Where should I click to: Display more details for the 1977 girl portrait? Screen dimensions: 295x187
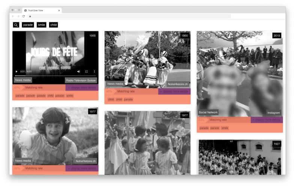click(x=82, y=168)
